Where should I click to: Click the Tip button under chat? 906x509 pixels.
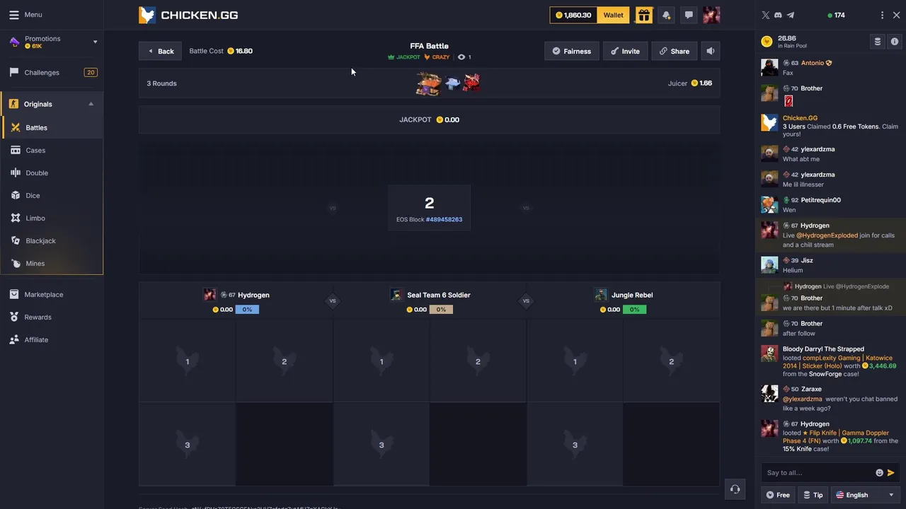tap(813, 495)
